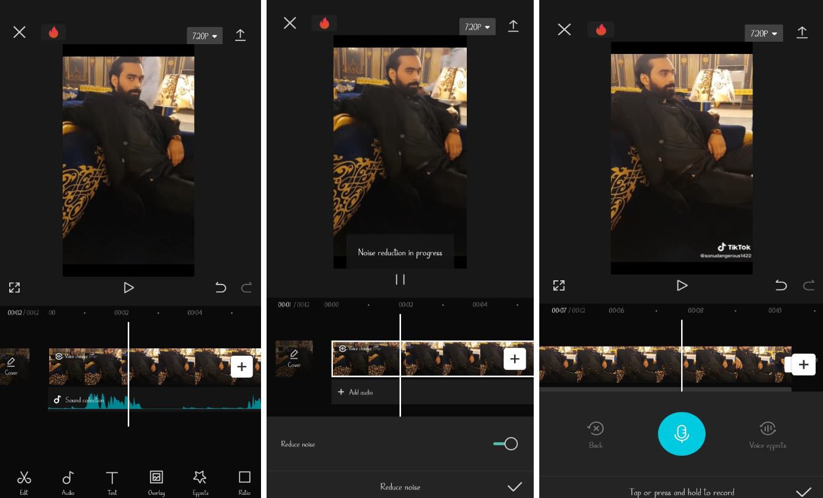Image resolution: width=823 pixels, height=498 pixels.
Task: Open the Text tool
Action: [112, 481]
